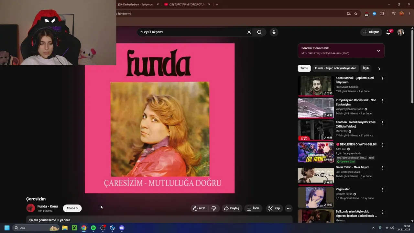Click the YouTube search magnifier button
This screenshot has width=414, height=233.
click(259, 32)
